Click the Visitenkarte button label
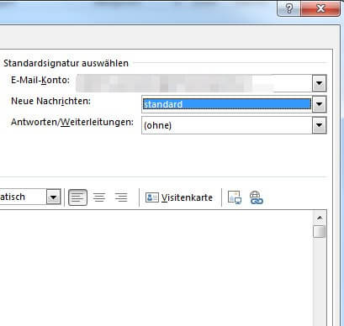This screenshot has height=326, width=344. click(x=187, y=197)
